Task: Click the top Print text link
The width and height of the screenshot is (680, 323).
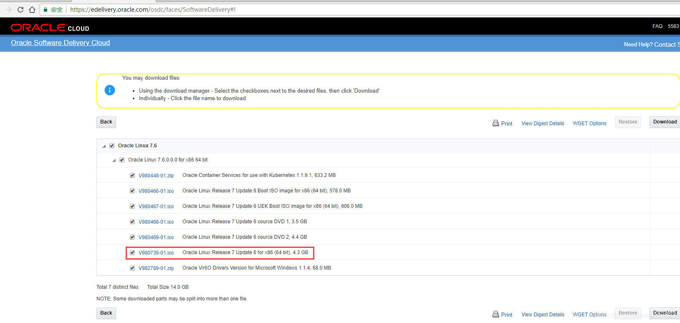Action: [507, 124]
